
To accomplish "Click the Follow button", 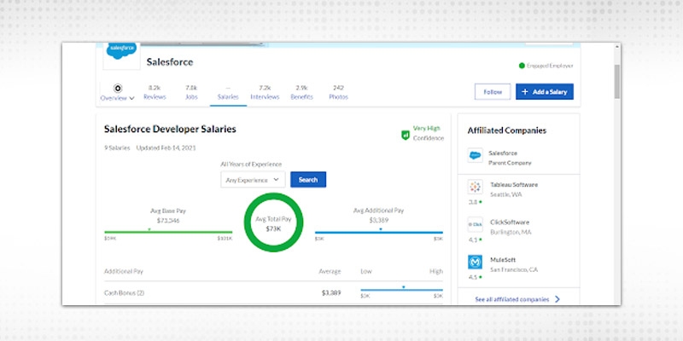I will point(493,92).
